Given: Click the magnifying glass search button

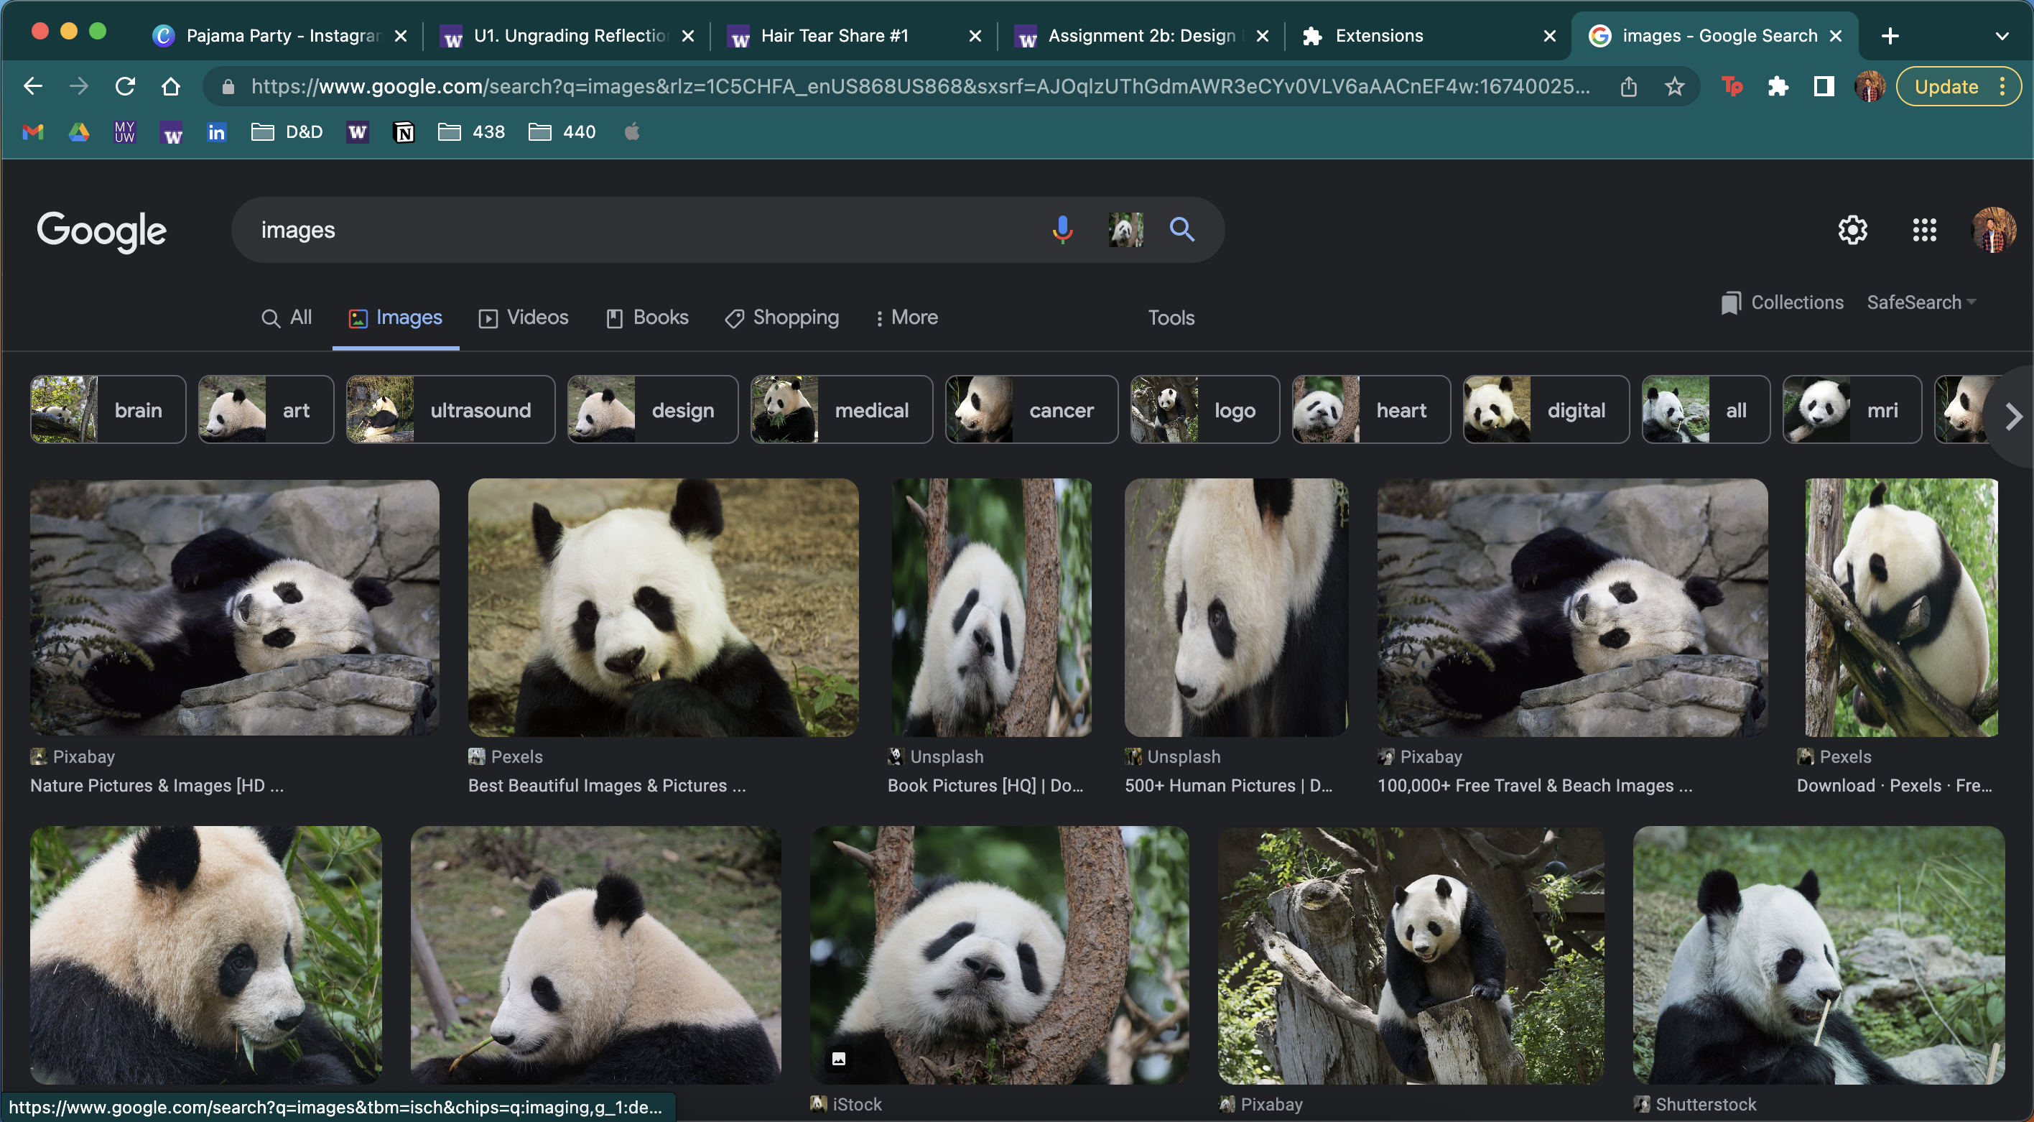Looking at the screenshot, I should click(1181, 230).
